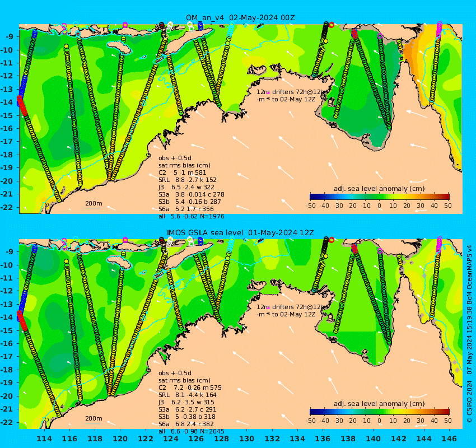Select the row 'C2 7.2 0.26 m 575'
The image size is (476, 448).
coord(190,388)
